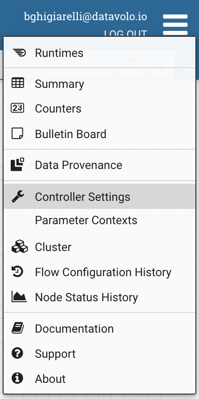
Task: Open the Node Status History entry
Action: pyautogui.click(x=99, y=297)
